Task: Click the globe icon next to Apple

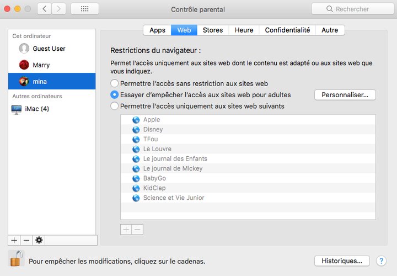Action: point(136,120)
